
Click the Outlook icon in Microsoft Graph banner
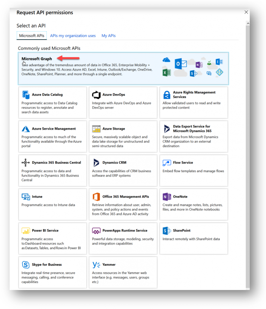click(181, 63)
